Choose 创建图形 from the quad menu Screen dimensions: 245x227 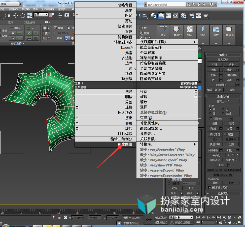[106, 144]
